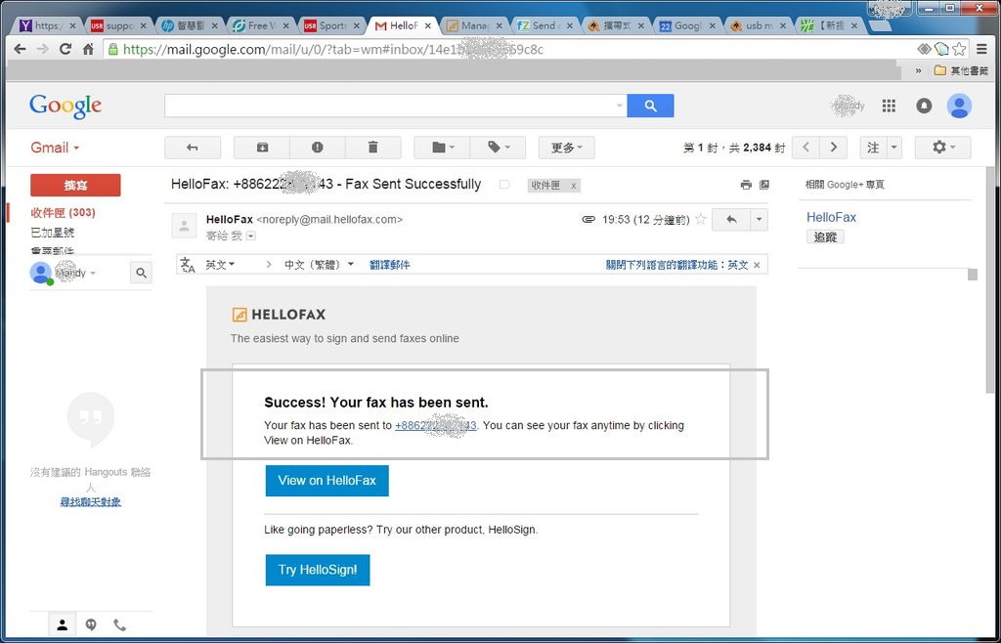This screenshot has height=643, width=1001.
Task: Open the Chrome menu hamburger icon
Action: point(981,49)
